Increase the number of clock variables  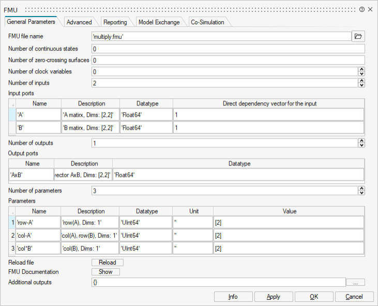(x=361, y=69)
